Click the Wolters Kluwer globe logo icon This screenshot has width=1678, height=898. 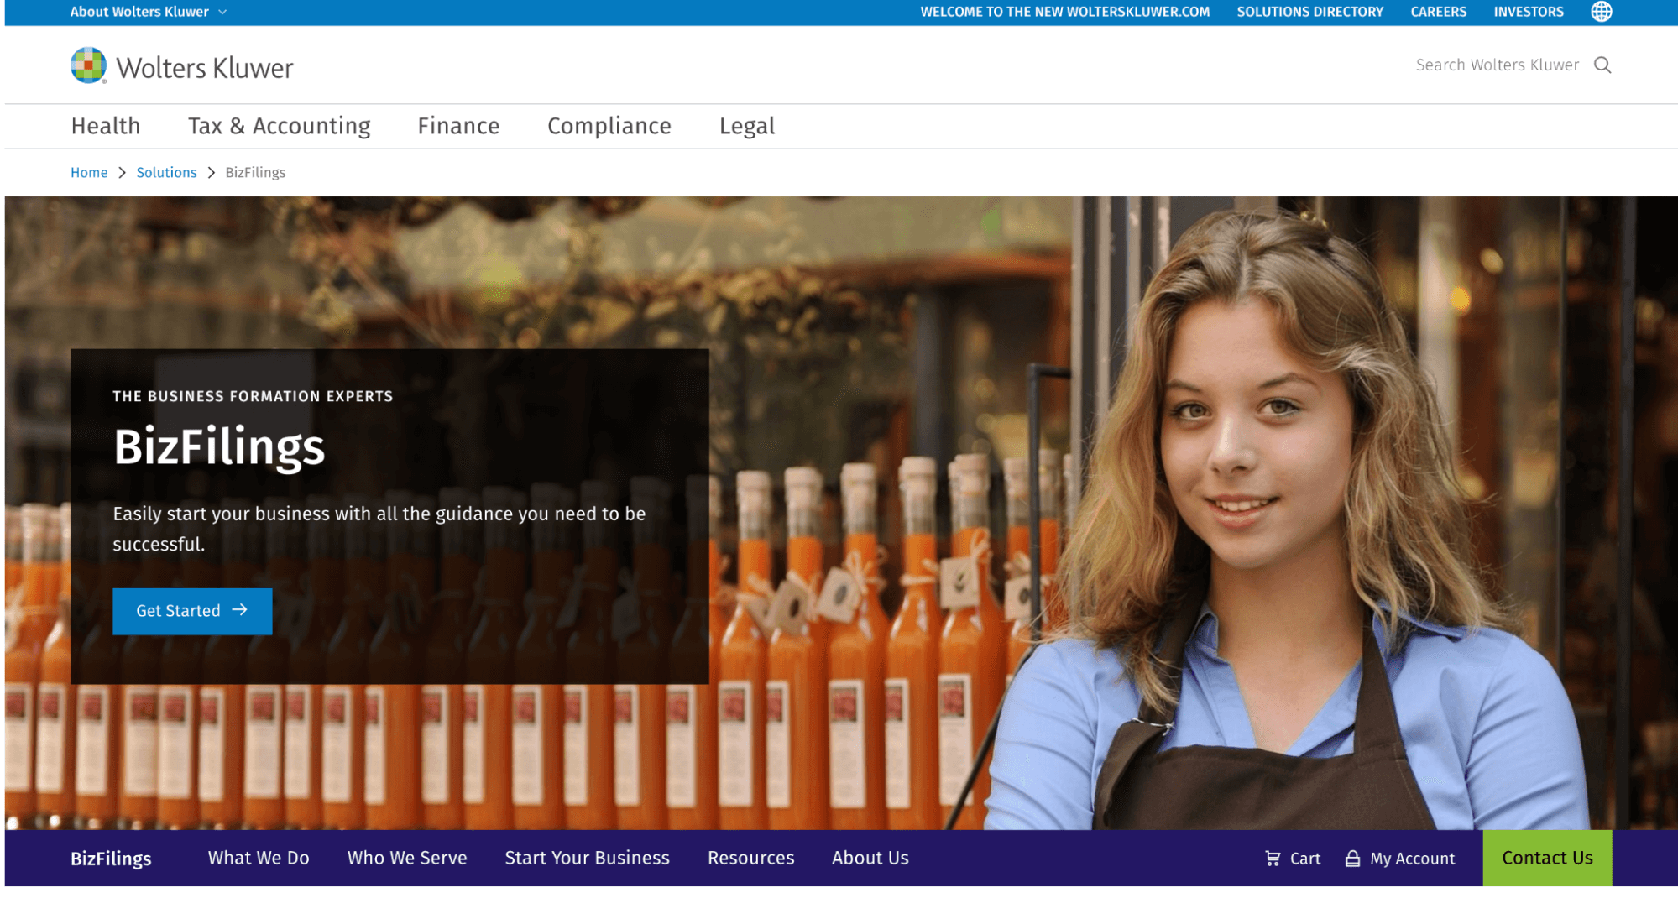(x=88, y=65)
